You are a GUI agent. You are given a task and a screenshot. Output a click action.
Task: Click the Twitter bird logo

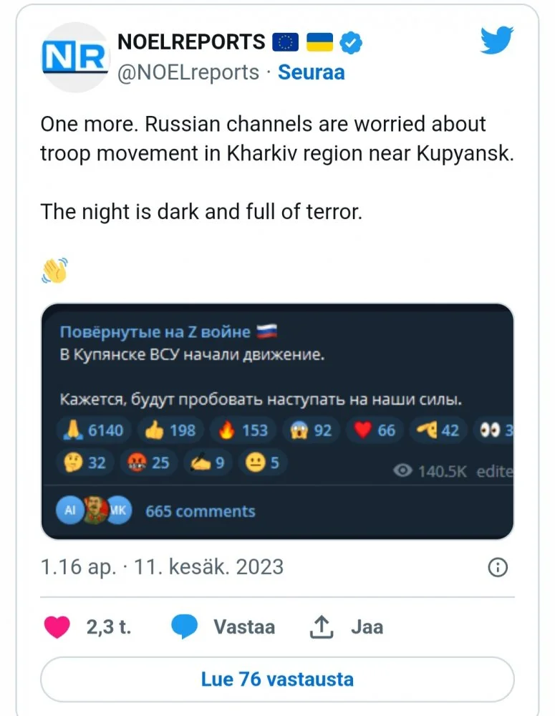click(496, 41)
